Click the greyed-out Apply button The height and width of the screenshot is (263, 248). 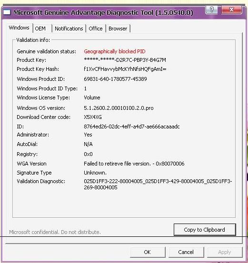225,252
